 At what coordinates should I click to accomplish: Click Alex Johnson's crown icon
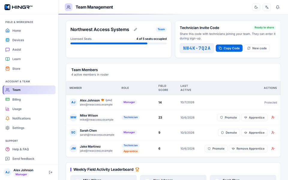click(103, 100)
